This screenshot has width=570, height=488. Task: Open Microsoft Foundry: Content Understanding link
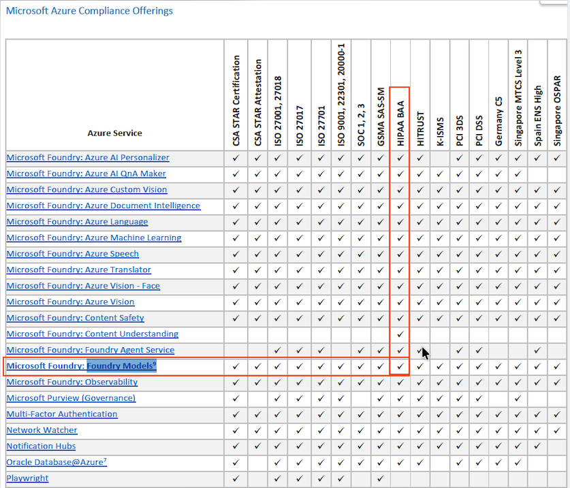click(x=93, y=334)
